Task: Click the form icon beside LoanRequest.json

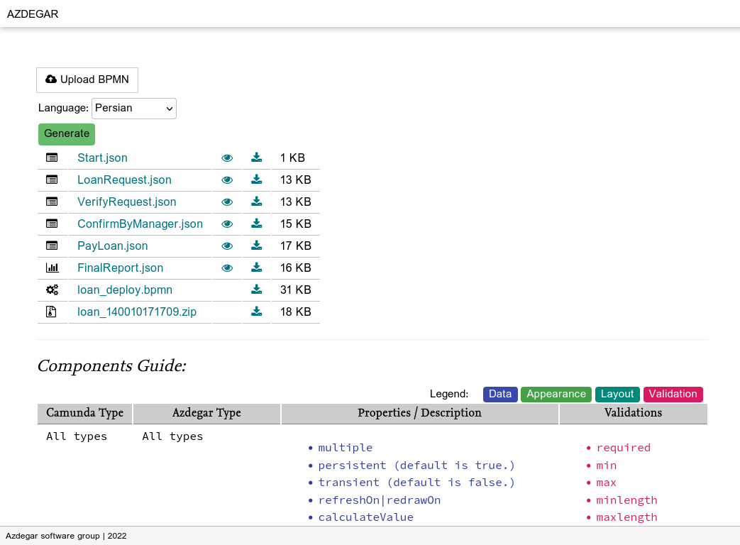Action: point(52,180)
